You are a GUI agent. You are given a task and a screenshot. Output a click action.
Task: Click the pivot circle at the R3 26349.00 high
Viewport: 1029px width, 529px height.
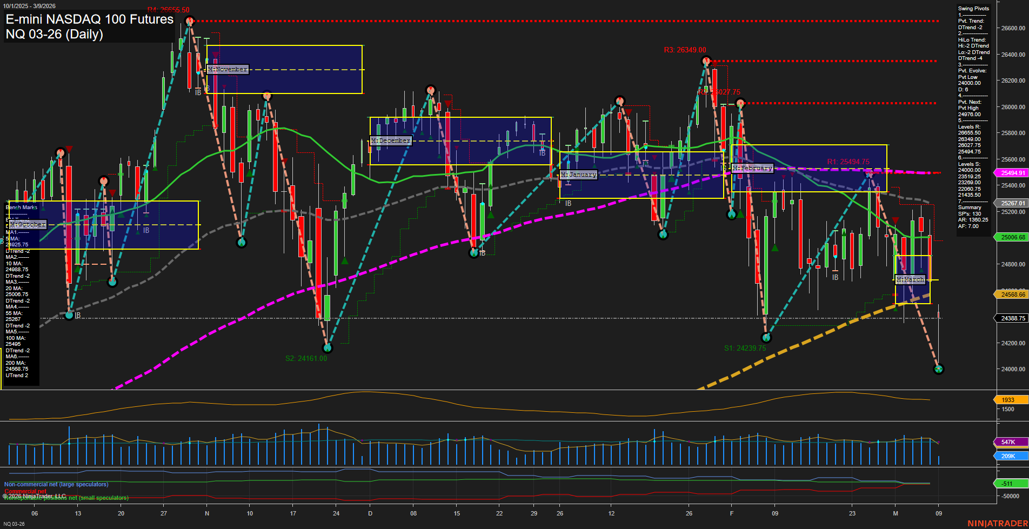point(706,61)
